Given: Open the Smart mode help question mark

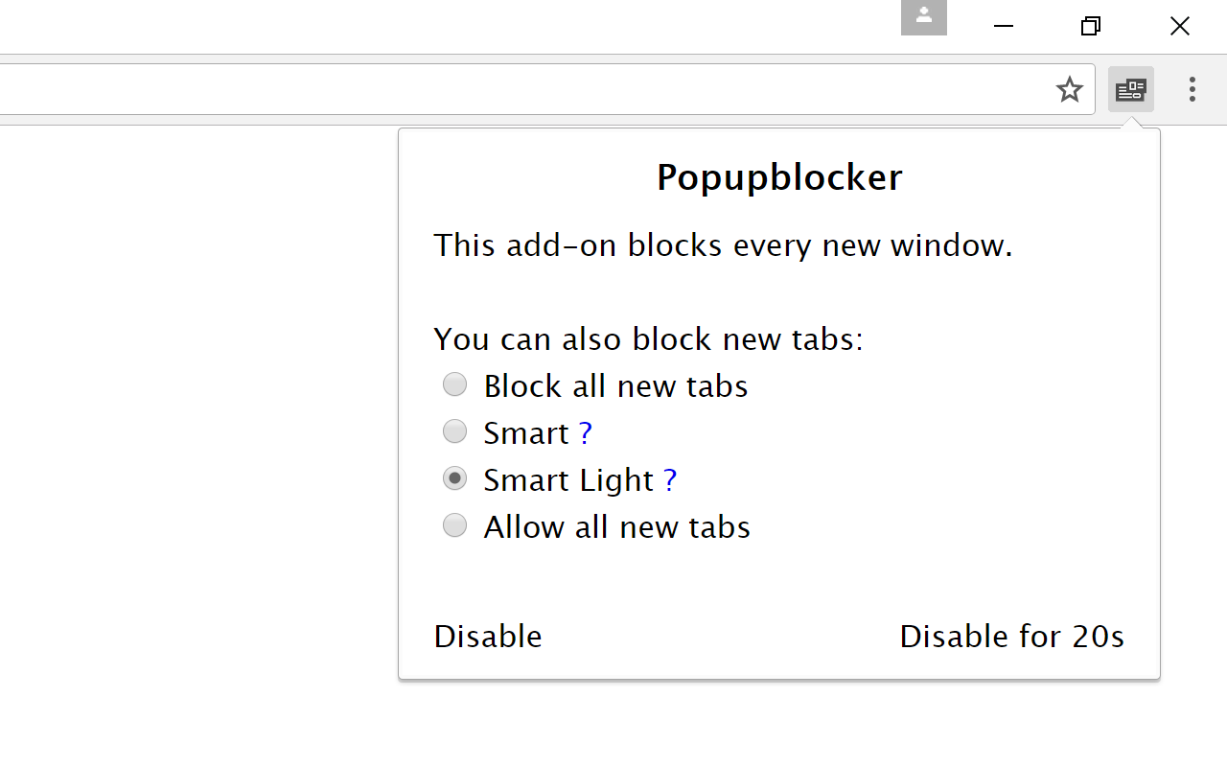Looking at the screenshot, I should (586, 432).
